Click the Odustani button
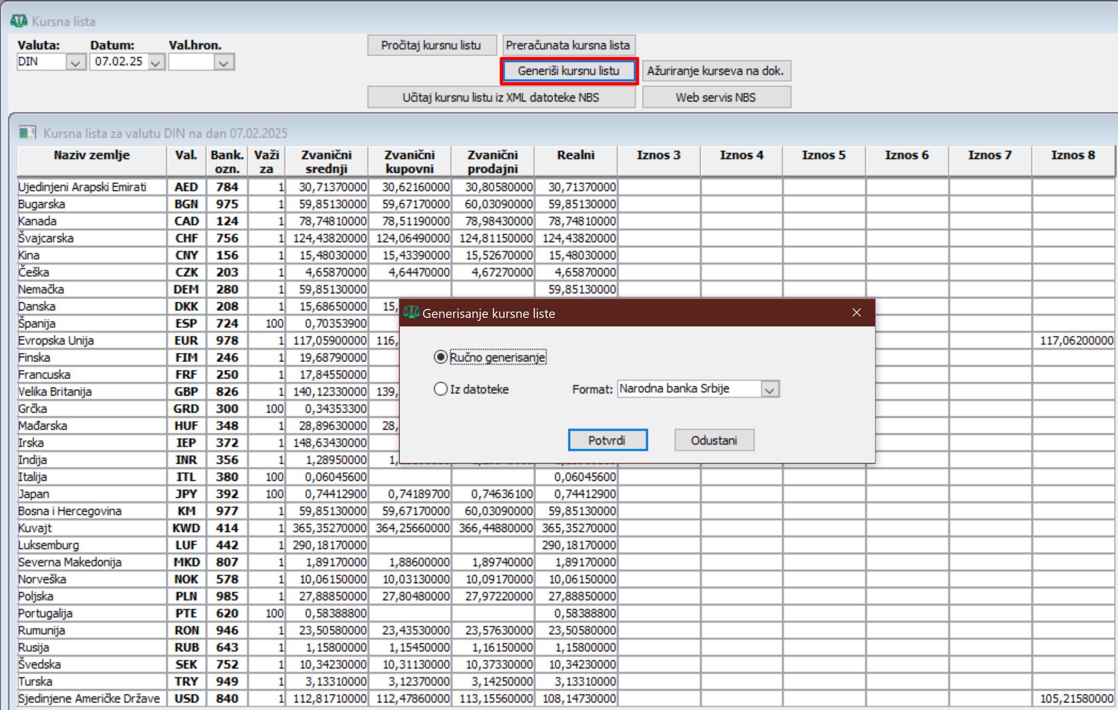This screenshot has width=1118, height=710. coord(714,440)
